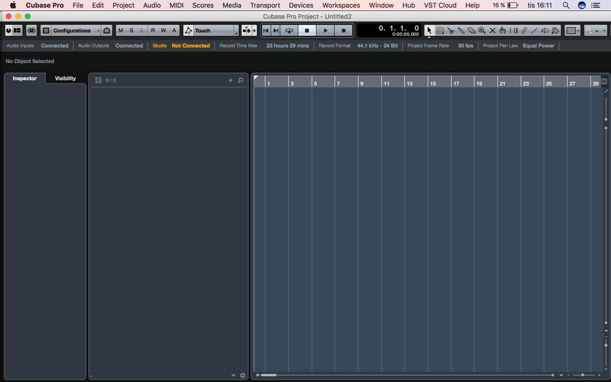
Task: Open the Devices menu
Action: tap(301, 5)
